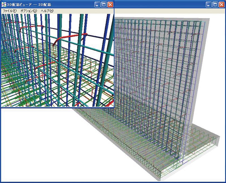226x183 pixels.
Task: Click the 3D配筋ビューア — 3D配筋 title text
Action: coord(29,5)
